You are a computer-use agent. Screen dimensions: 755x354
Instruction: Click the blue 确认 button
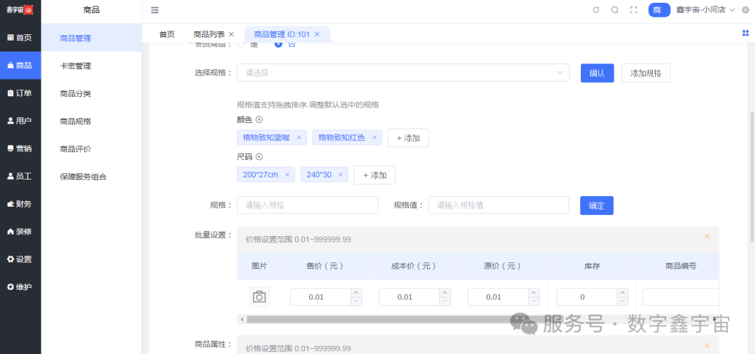(x=597, y=73)
